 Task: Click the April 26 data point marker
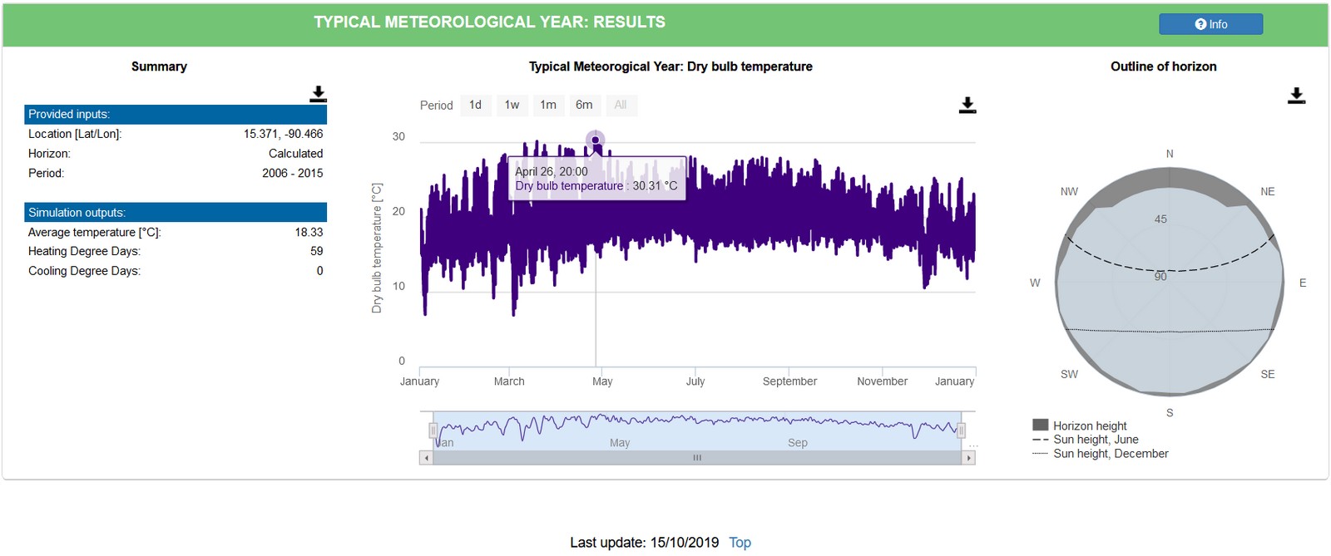596,140
